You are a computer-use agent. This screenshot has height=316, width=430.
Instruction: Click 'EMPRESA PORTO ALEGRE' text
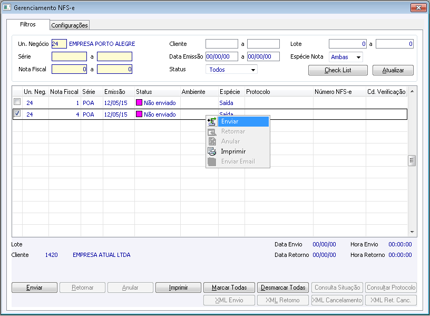click(102, 44)
